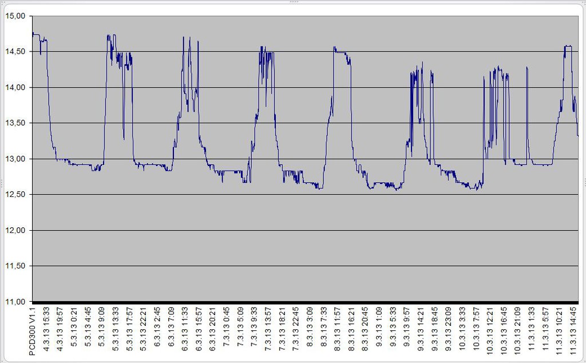Viewport: 586px width, 363px height.
Task: Click the 7.3.13 13:57 time label
Action: point(268,329)
